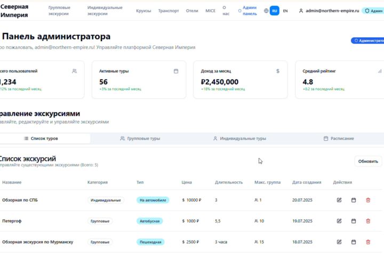This screenshot has height=256, width=384.
Task: Switch language to RU
Action: 274,11
